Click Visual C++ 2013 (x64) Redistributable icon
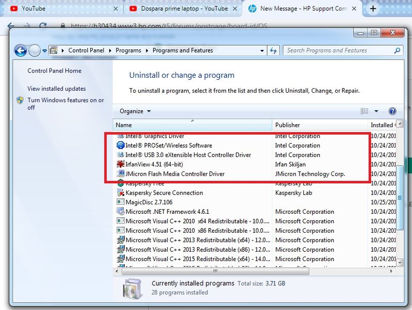 pyautogui.click(x=120, y=240)
